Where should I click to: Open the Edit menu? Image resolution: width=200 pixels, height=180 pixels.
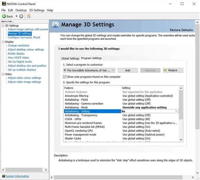[x=11, y=10]
